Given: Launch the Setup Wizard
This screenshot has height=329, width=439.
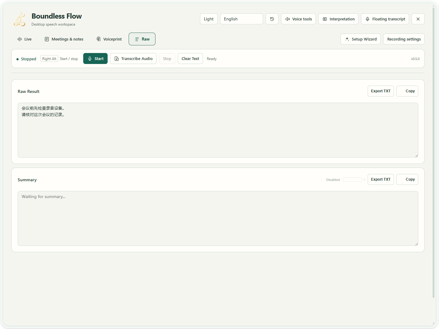Looking at the screenshot, I should coord(361,39).
